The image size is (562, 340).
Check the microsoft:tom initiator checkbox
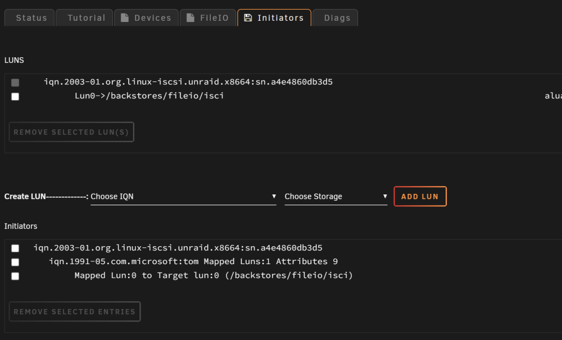coord(15,262)
